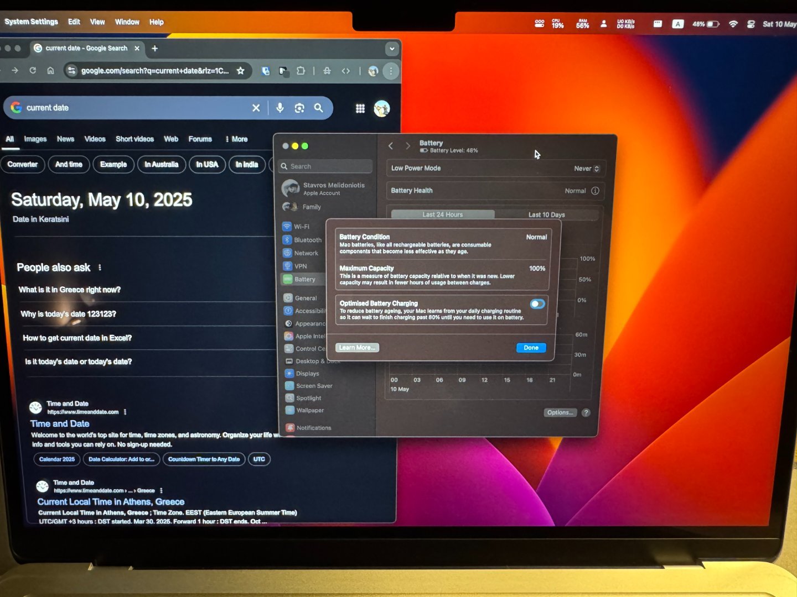Click the Google account avatar on the page
This screenshot has height=597, width=797.
point(381,108)
